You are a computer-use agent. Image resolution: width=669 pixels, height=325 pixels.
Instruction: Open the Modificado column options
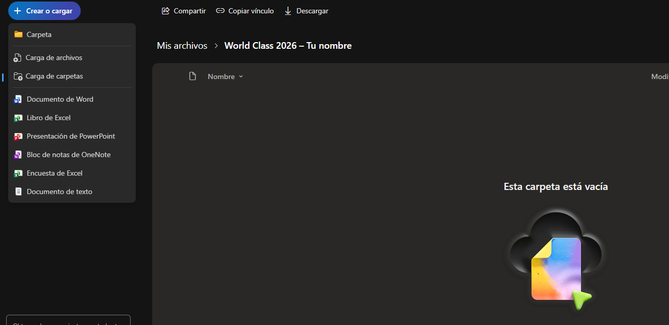tap(660, 76)
